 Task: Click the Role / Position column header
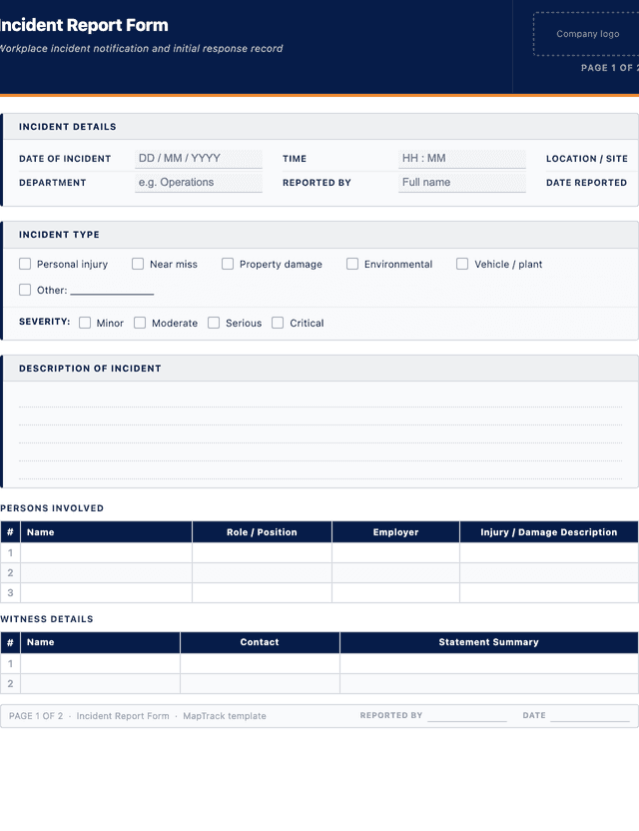pyautogui.click(x=262, y=532)
